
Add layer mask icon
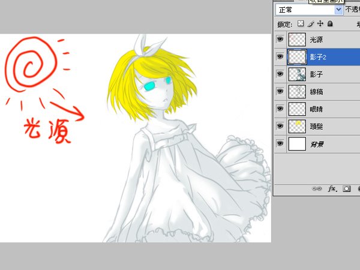click(346, 189)
